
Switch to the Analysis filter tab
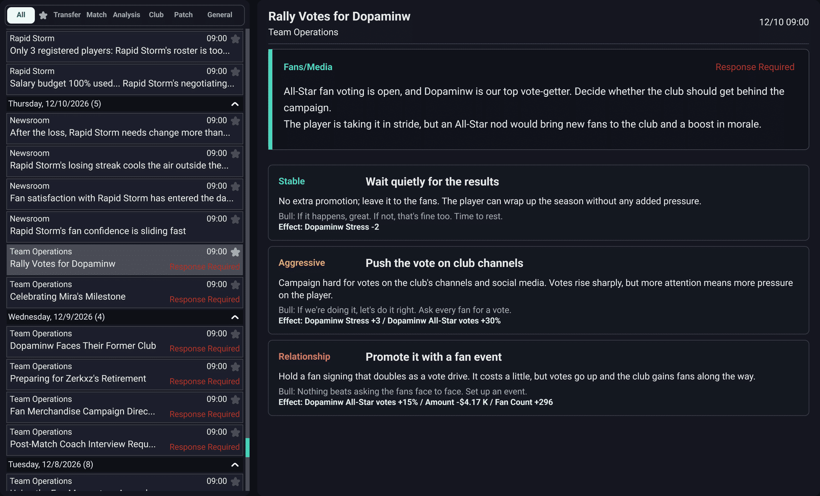(127, 15)
